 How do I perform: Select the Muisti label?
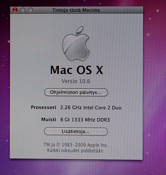click(49, 119)
